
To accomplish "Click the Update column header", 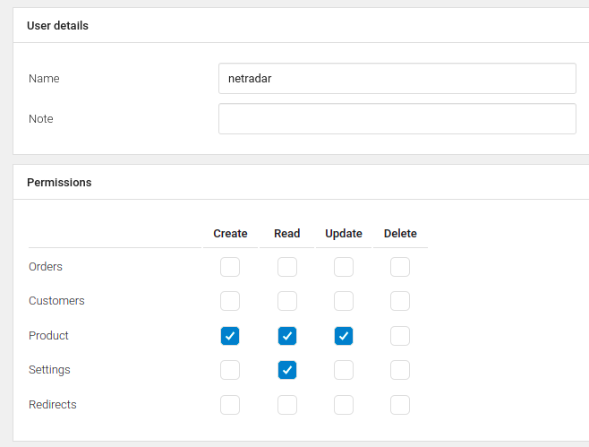I will 344,234.
